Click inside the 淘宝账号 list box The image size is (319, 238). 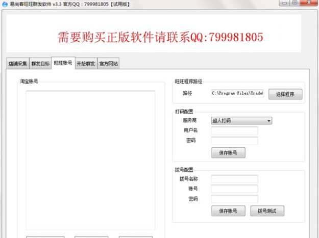[90, 161]
